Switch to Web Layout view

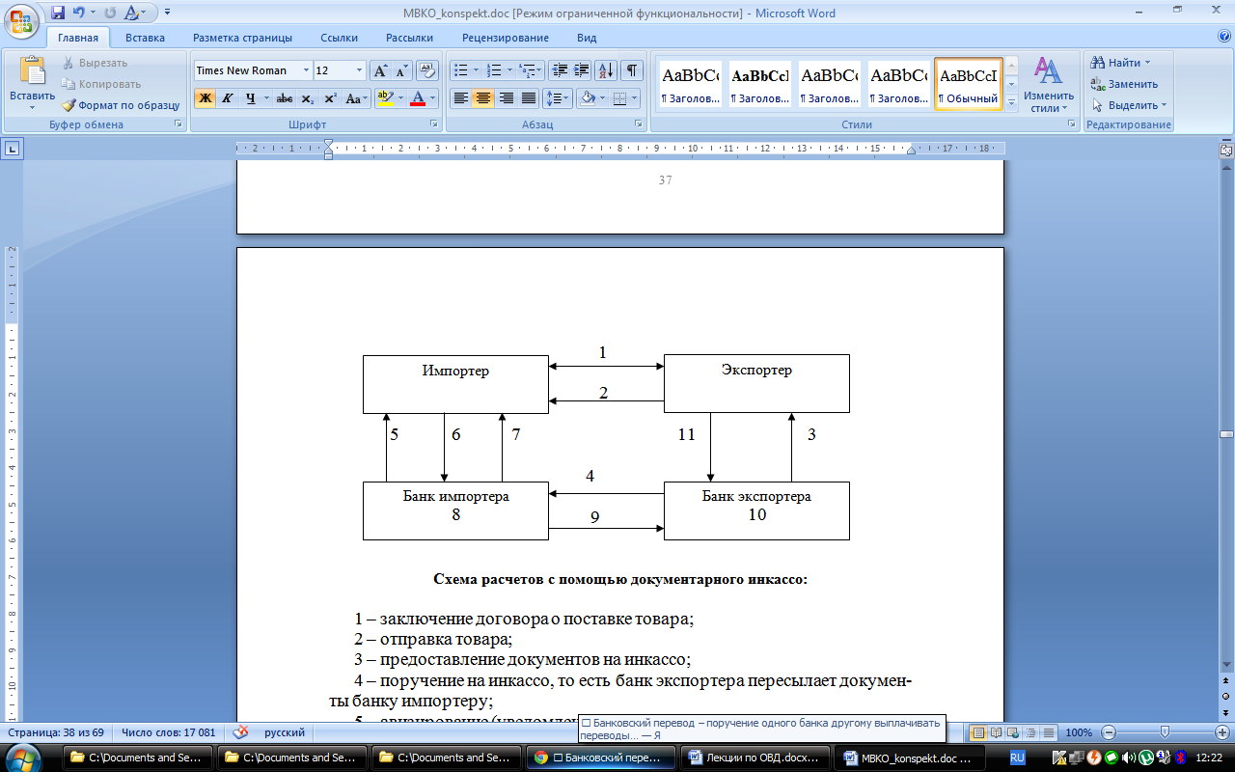click(1013, 732)
